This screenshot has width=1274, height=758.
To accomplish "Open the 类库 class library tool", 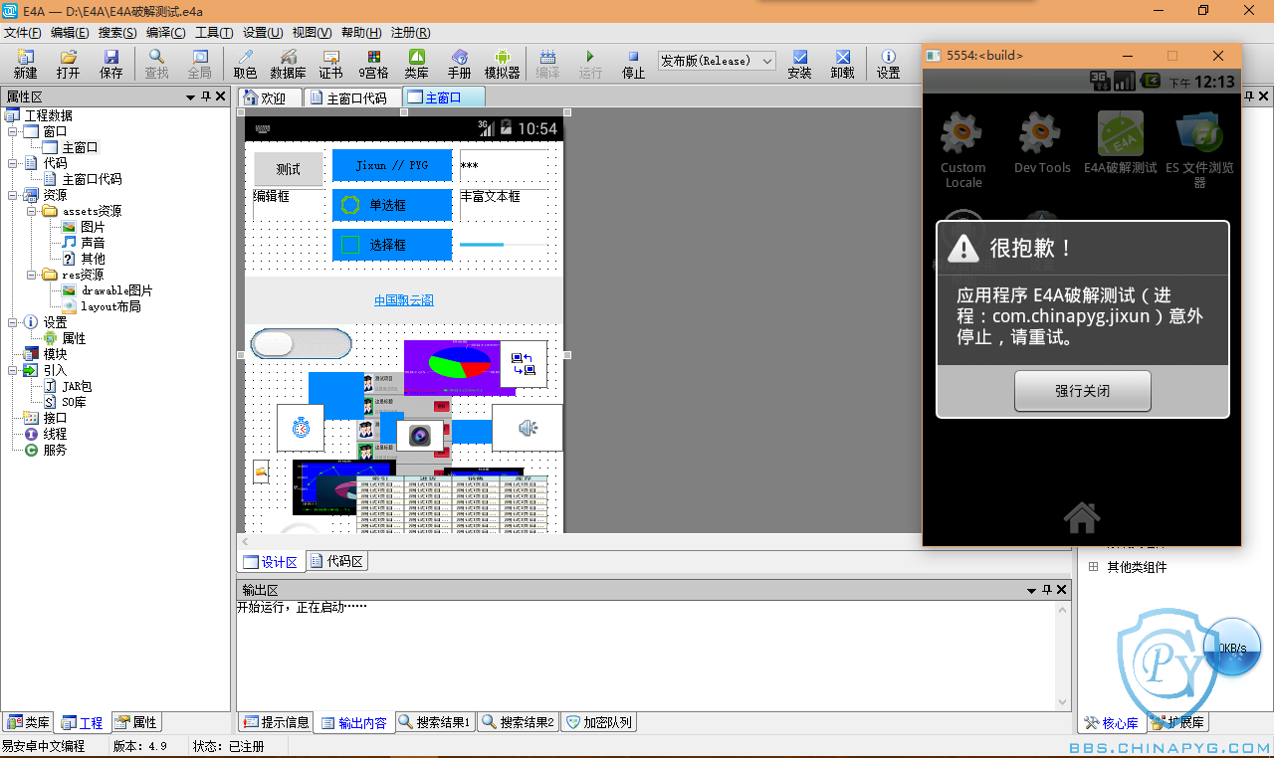I will coord(416,64).
